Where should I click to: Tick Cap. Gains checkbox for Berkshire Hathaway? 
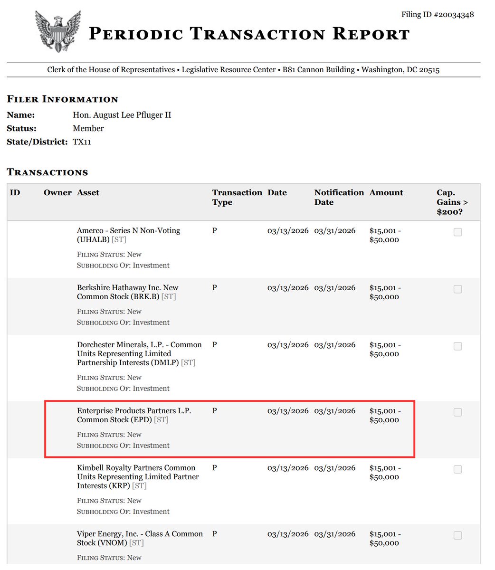457,289
